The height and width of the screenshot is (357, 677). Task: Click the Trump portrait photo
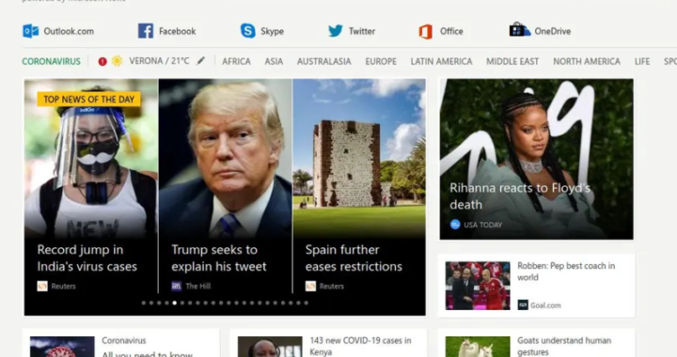[x=226, y=158]
